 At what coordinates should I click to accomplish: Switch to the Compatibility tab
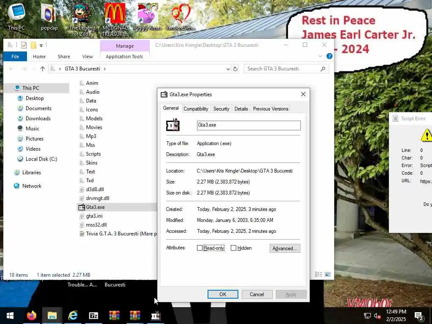point(196,109)
